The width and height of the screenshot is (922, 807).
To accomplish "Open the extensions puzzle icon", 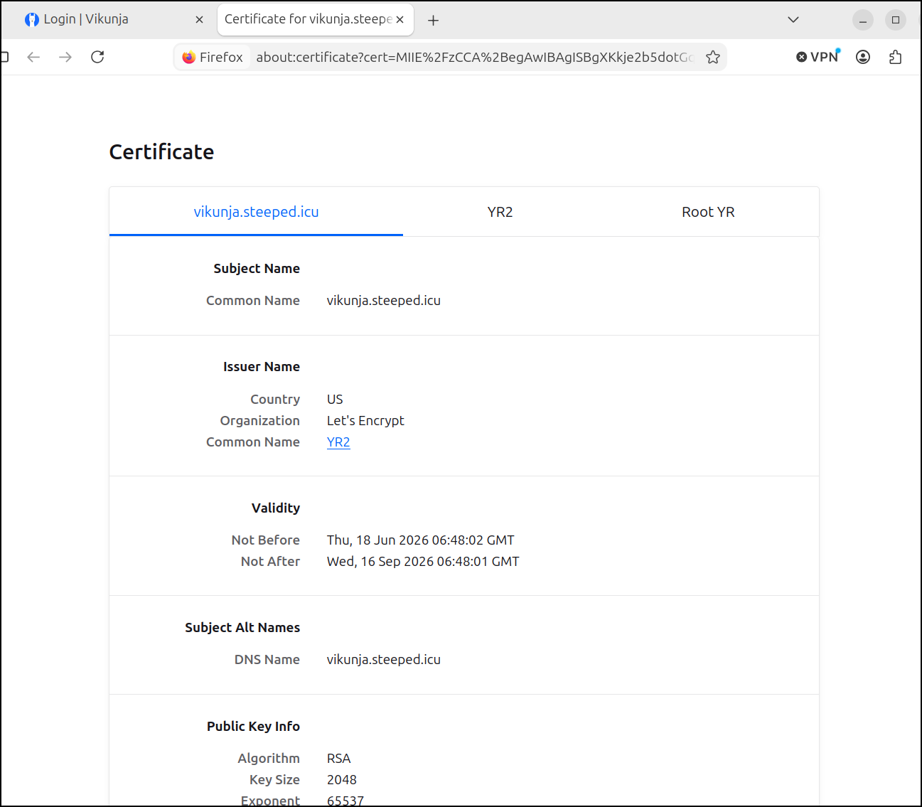I will [x=896, y=57].
